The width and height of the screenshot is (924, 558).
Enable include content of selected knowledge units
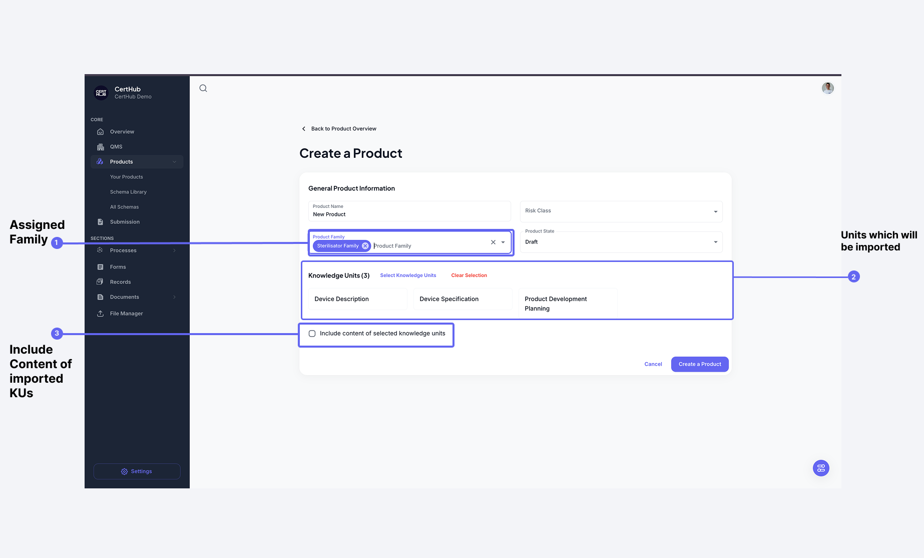coord(312,333)
